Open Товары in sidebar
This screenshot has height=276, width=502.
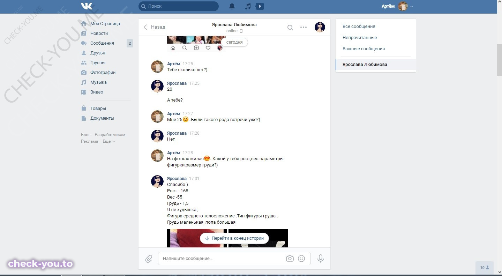[98, 109]
